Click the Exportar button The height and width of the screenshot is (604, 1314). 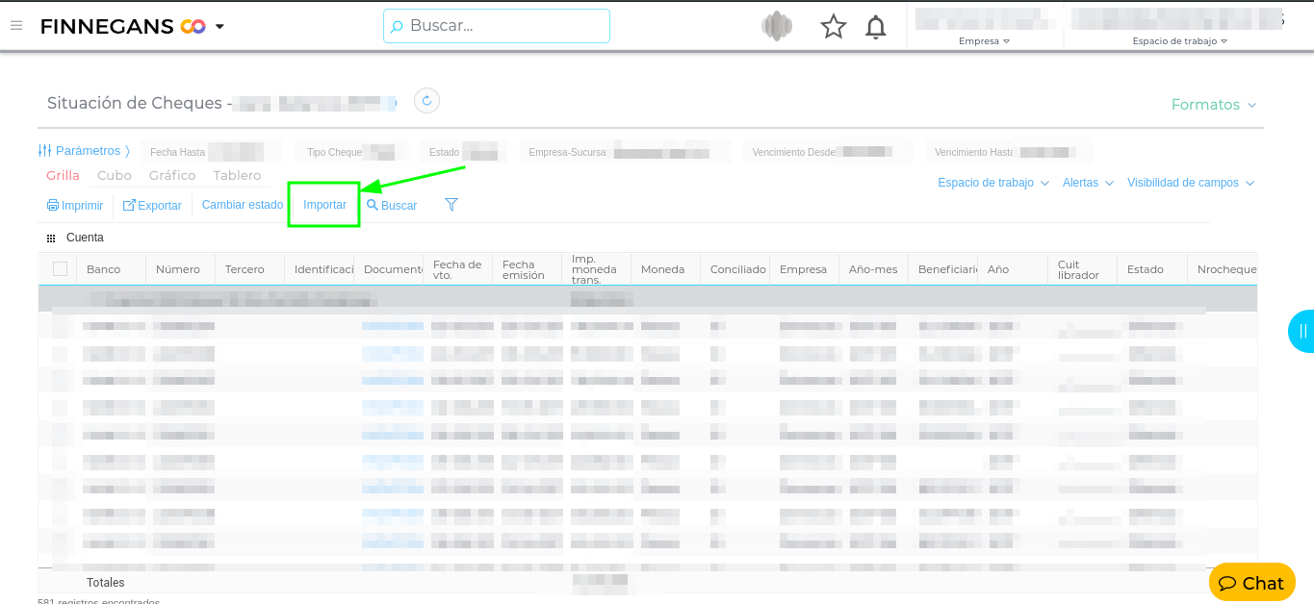pyautogui.click(x=152, y=206)
